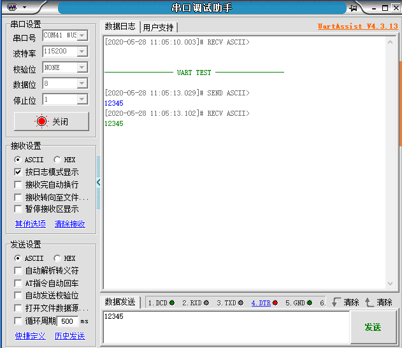Viewport: 402px width, 348px height.
Task: Click the 11:05:13.102 RECV ASCII log line
Action: [x=177, y=113]
